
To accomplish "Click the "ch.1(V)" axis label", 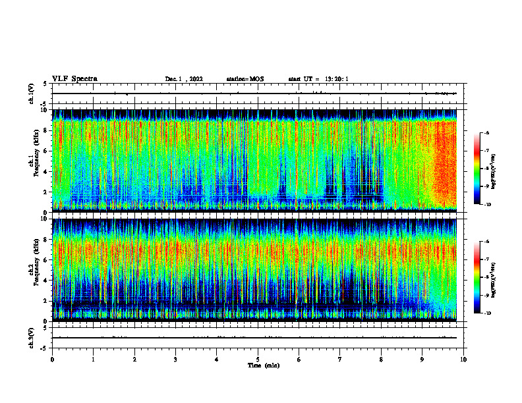I will pyautogui.click(x=31, y=94).
